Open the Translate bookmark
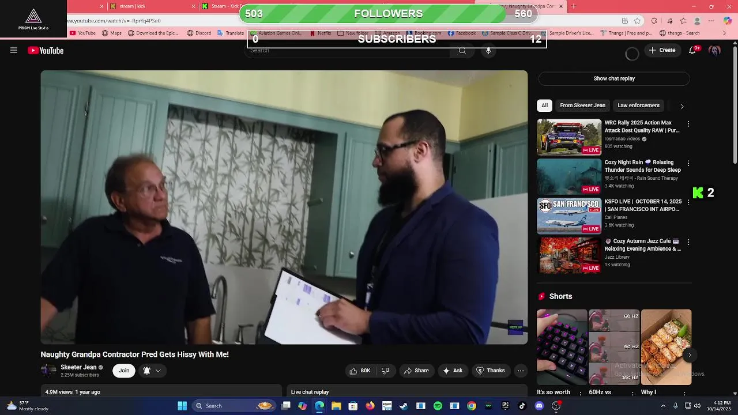This screenshot has height=415, width=738. (x=231, y=33)
